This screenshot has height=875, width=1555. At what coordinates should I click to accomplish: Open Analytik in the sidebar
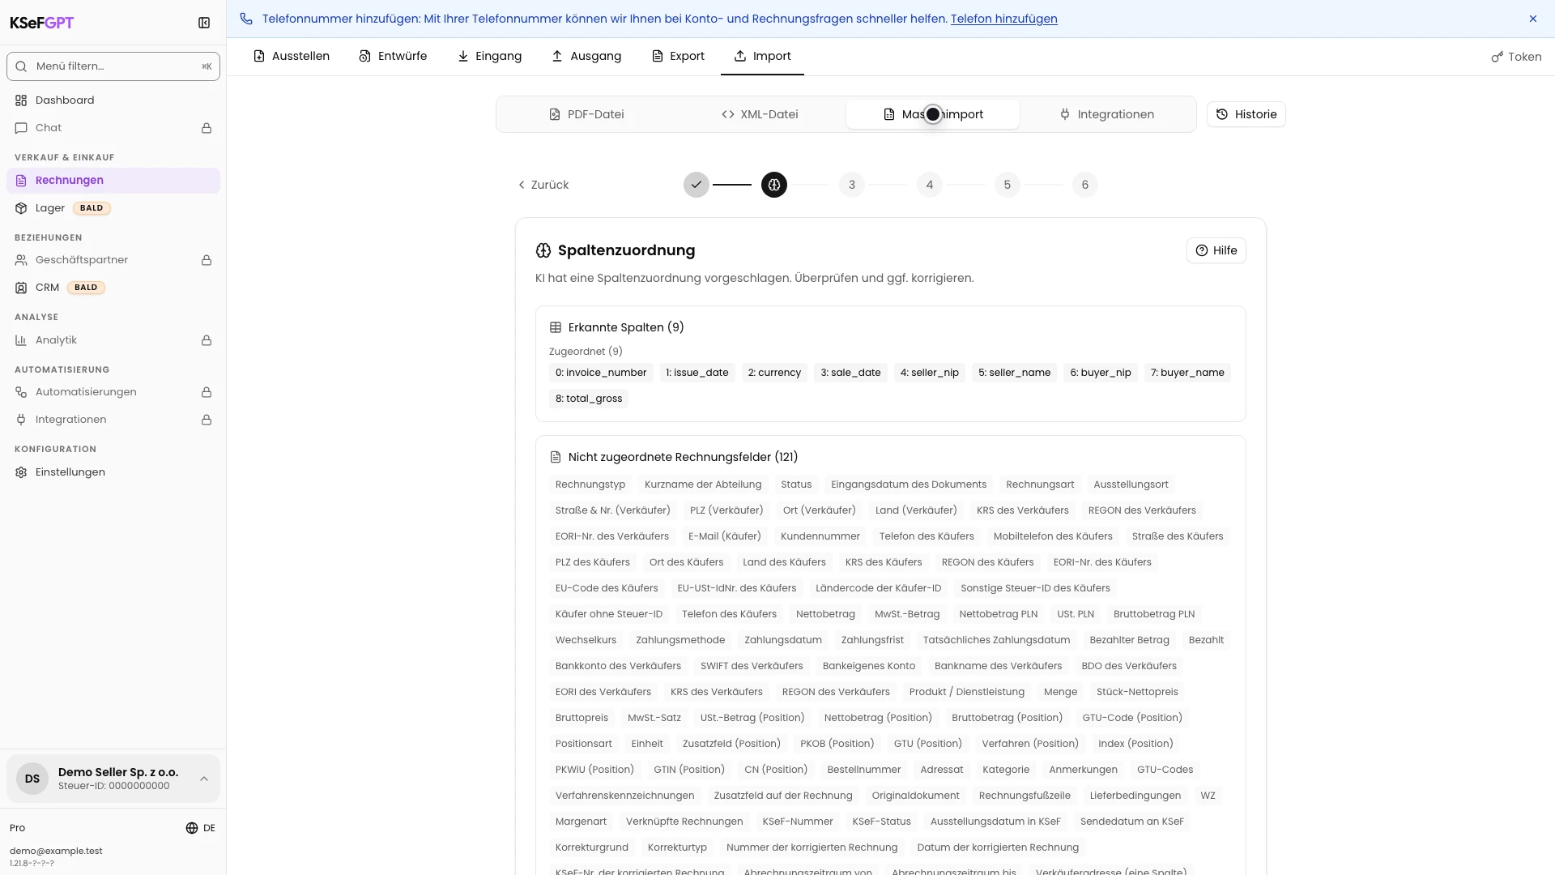coord(113,340)
